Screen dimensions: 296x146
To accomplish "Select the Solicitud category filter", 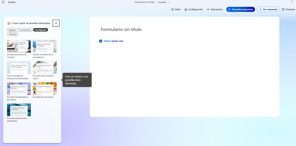I will click(12, 34).
